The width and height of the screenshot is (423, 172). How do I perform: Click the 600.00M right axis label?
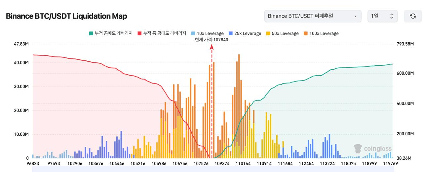point(405,73)
